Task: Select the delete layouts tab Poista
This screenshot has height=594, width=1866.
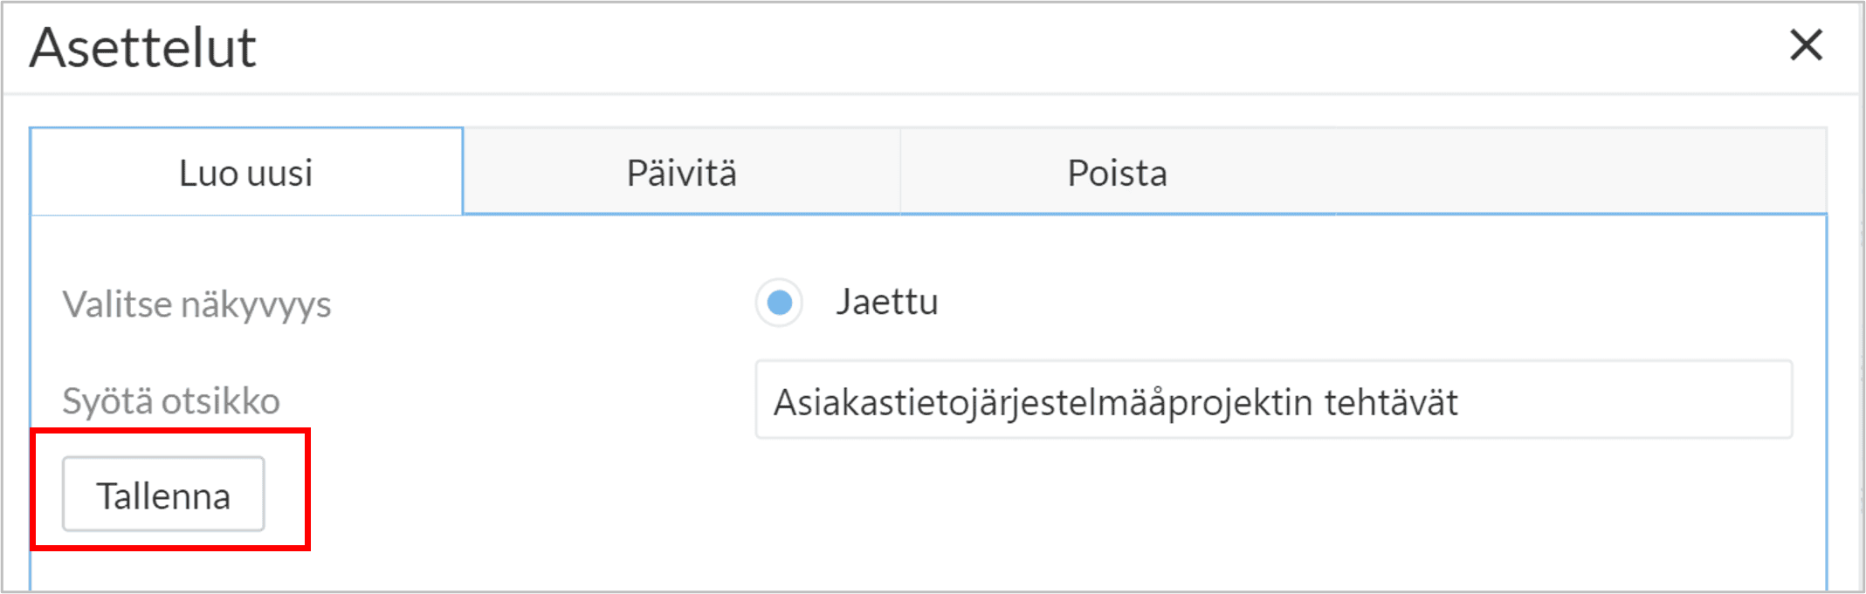Action: point(1117,172)
